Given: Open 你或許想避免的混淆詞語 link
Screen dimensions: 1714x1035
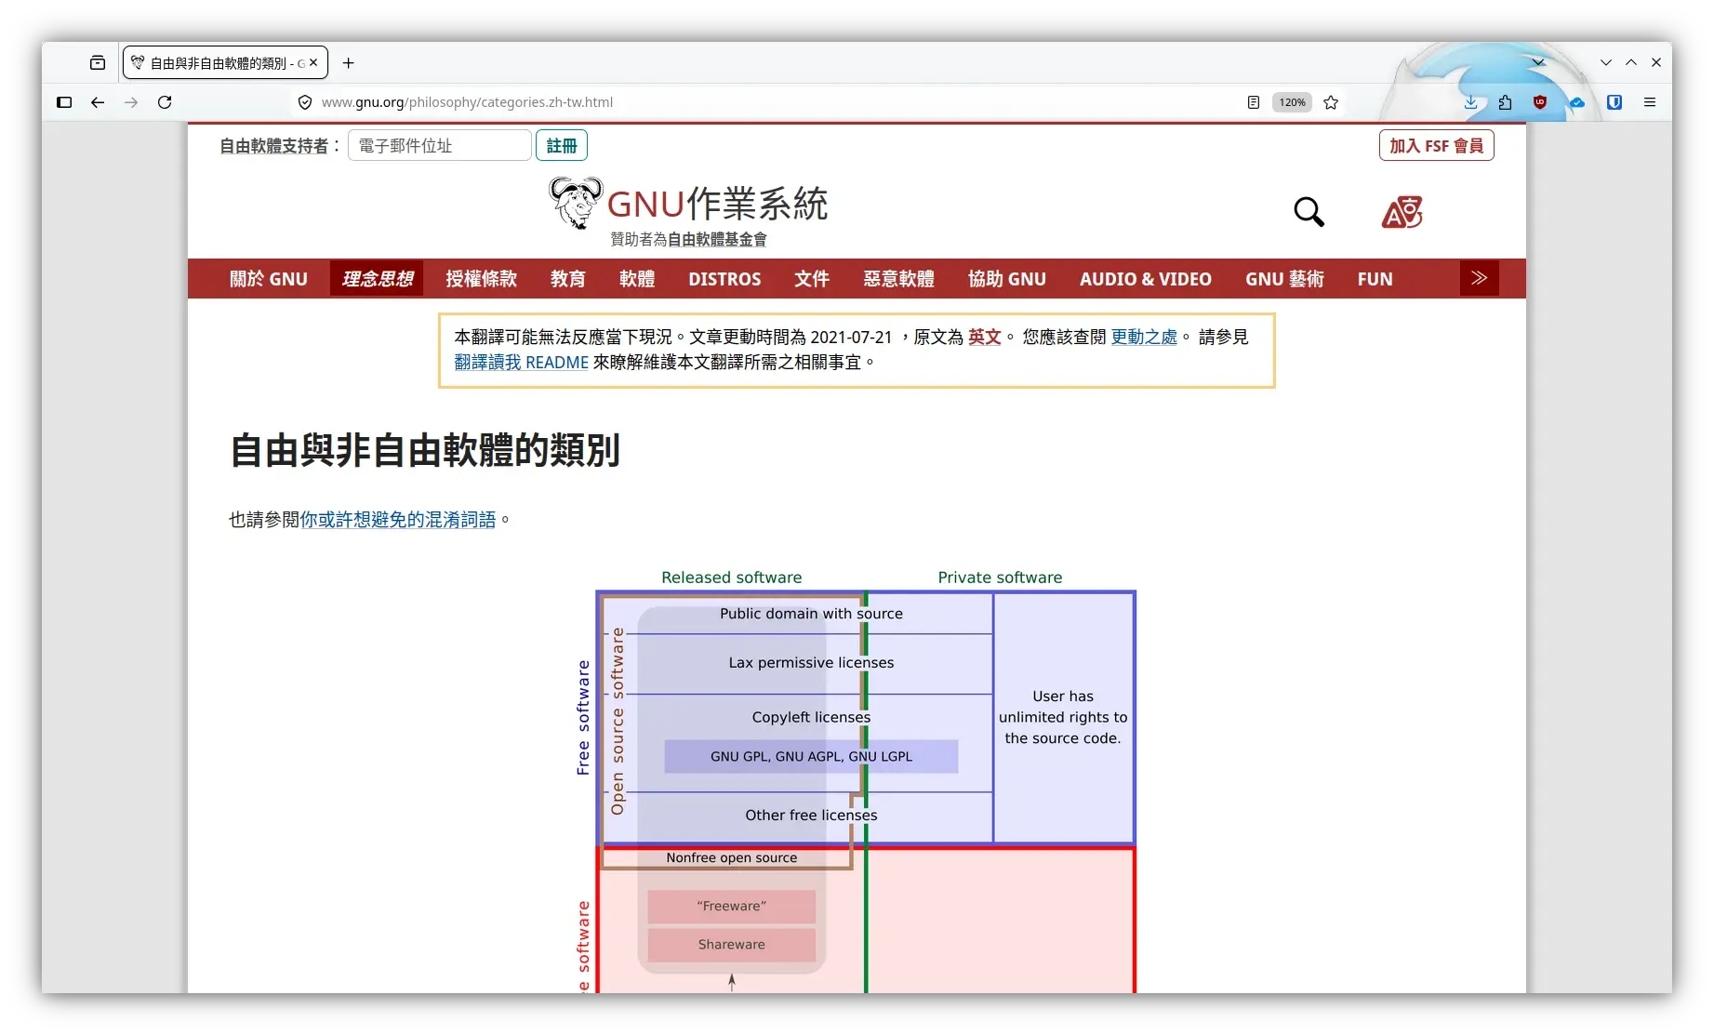Looking at the screenshot, I should pos(398,520).
